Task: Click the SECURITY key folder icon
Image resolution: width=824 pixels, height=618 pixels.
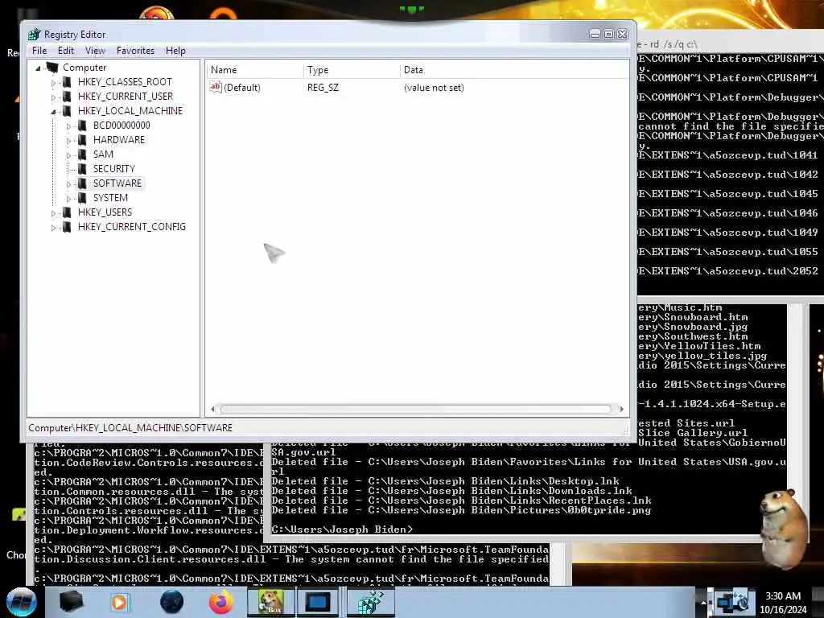Action: coord(82,169)
